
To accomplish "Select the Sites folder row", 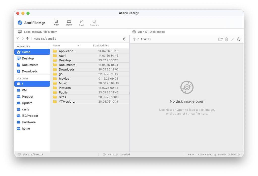I will click(x=90, y=97).
